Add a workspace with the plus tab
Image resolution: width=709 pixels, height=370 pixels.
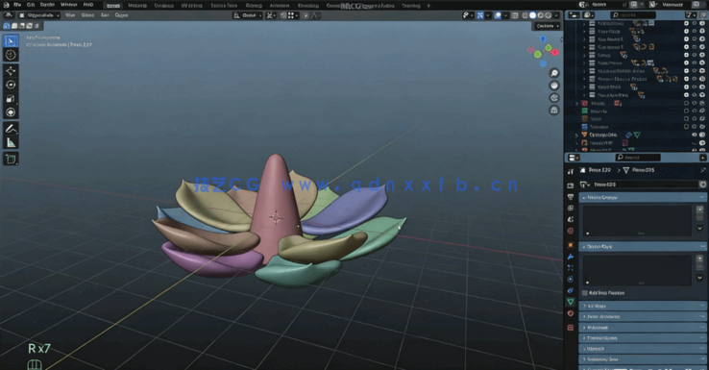coord(428,6)
